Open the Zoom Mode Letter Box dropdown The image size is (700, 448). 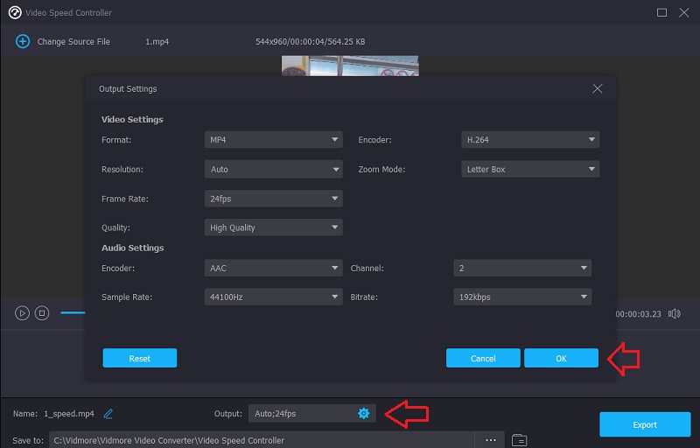(x=529, y=169)
